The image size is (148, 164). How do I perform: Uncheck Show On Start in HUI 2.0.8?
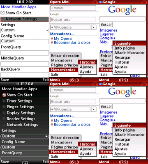(x=4, y=95)
